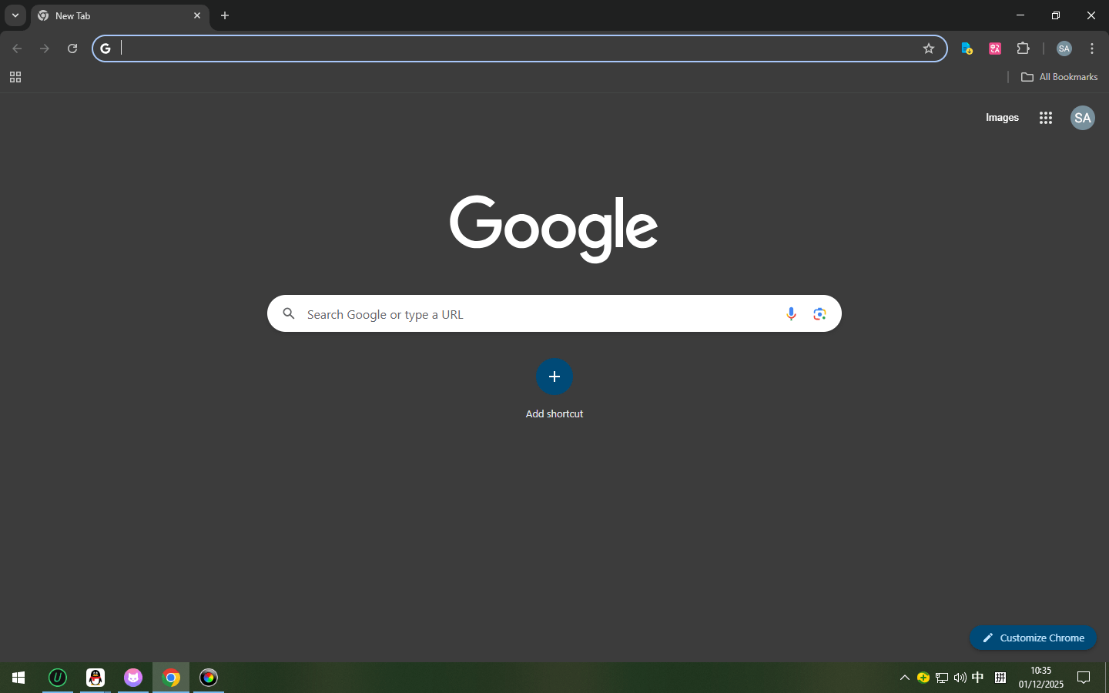
Task: Open the SA profile in toolbar
Action: (1064, 49)
